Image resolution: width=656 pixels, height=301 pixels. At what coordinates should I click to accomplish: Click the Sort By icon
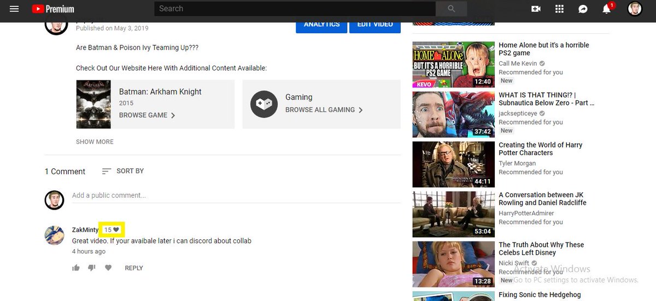click(x=107, y=171)
